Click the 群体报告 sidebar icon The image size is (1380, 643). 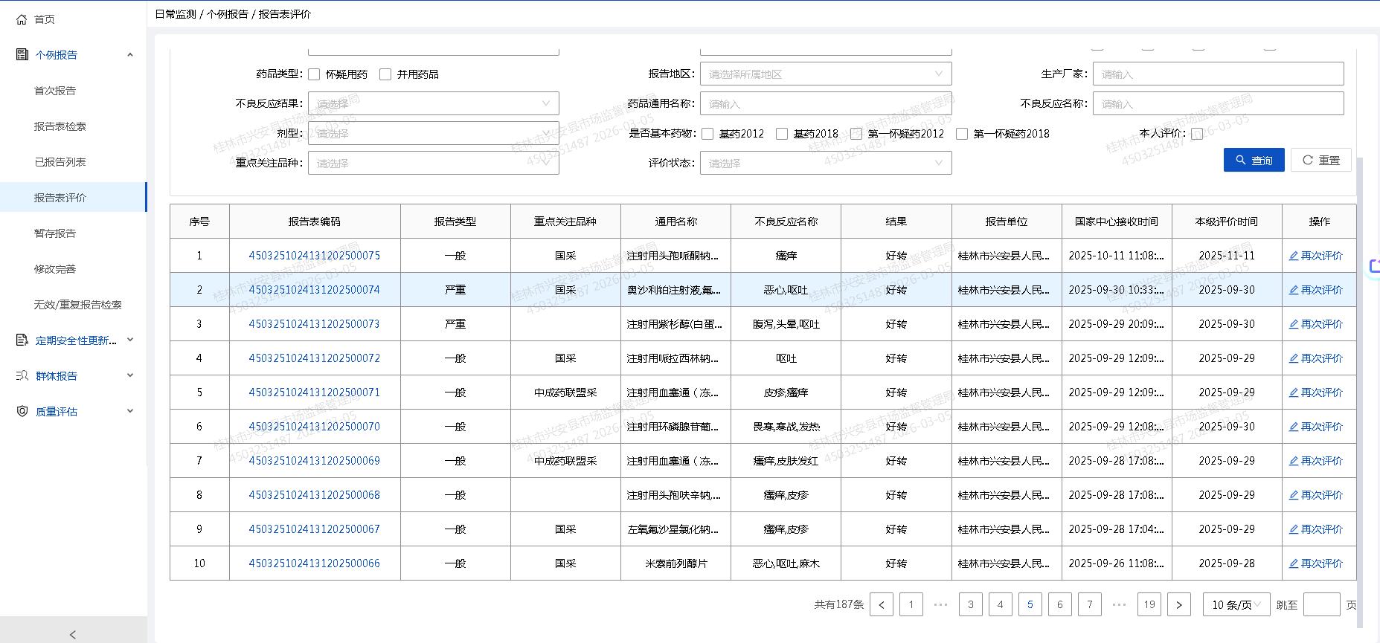pyautogui.click(x=22, y=375)
